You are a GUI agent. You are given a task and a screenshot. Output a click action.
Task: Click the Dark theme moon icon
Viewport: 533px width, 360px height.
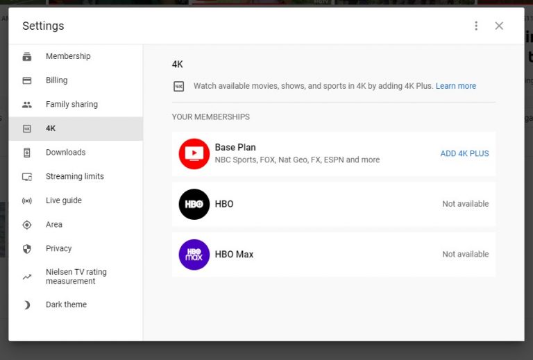27,305
